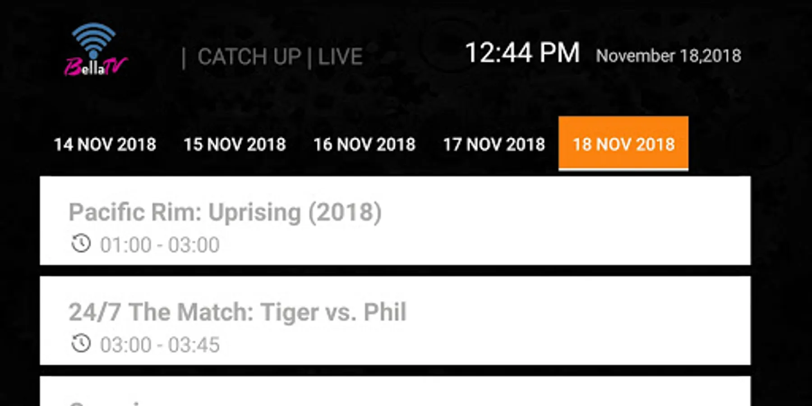Click the November 18,2018 date text

point(668,56)
